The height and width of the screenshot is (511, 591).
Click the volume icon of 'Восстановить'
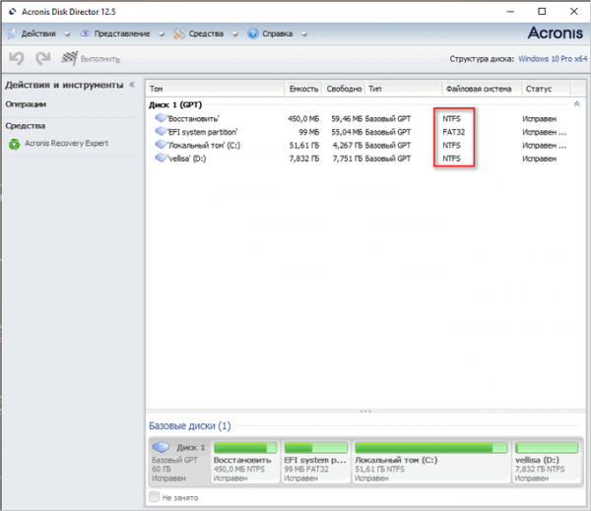161,118
